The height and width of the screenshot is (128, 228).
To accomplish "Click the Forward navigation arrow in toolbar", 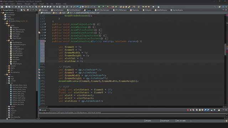I will coord(153,7).
